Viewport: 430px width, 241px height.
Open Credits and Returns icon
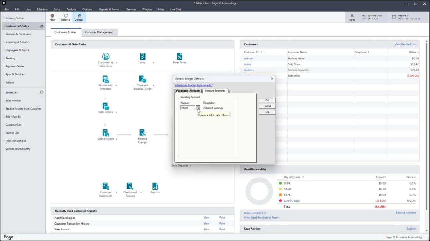point(130,186)
